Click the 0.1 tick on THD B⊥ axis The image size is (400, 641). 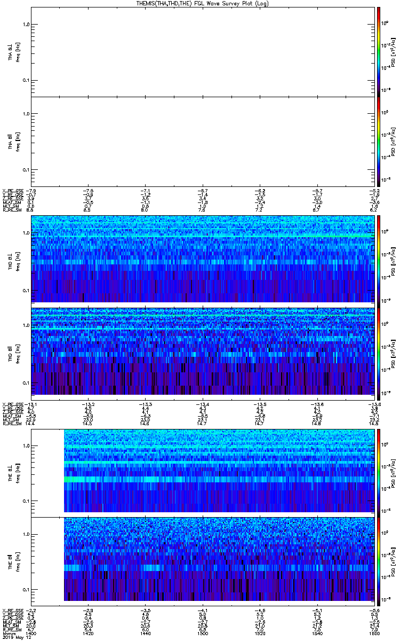(x=26, y=290)
